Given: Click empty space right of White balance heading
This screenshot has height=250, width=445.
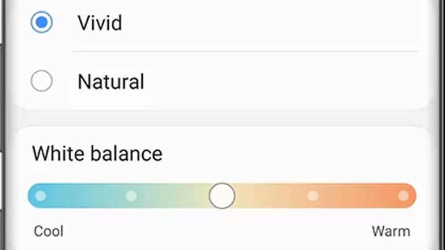Looking at the screenshot, I should [x=290, y=153].
